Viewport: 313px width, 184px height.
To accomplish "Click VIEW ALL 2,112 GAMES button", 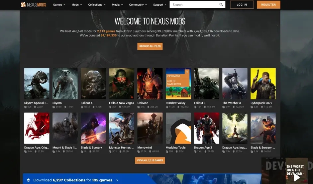I will click(x=150, y=160).
